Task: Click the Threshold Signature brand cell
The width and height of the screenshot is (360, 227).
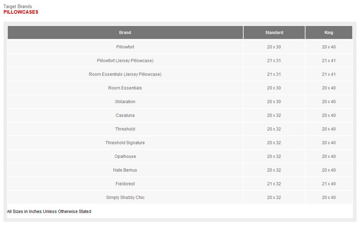Action: [125, 143]
